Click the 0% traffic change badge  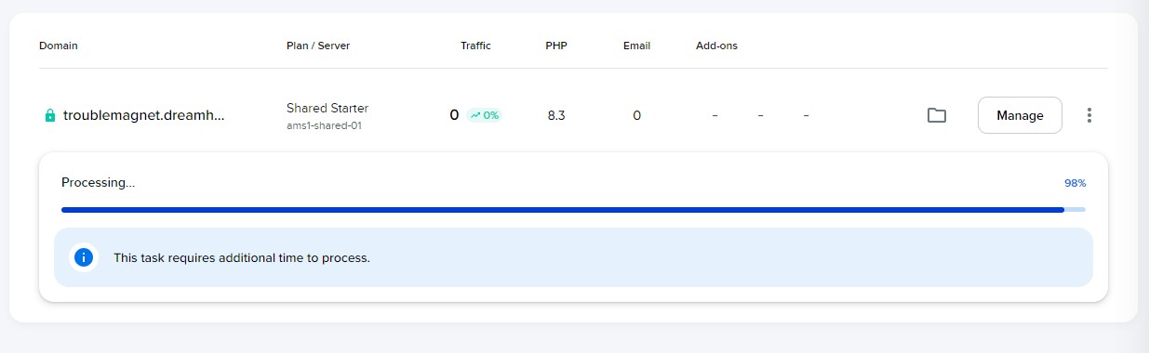pos(484,115)
